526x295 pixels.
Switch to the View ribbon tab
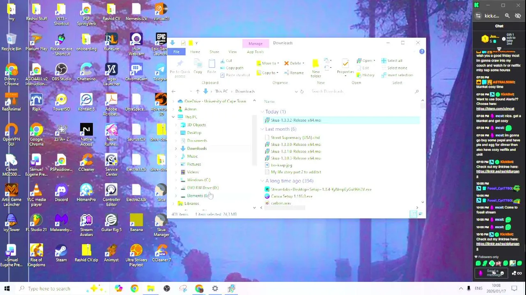click(x=233, y=52)
